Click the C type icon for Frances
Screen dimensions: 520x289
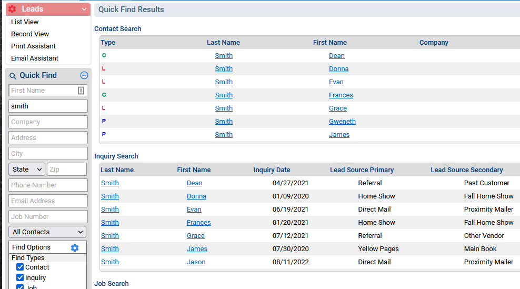[x=104, y=95]
